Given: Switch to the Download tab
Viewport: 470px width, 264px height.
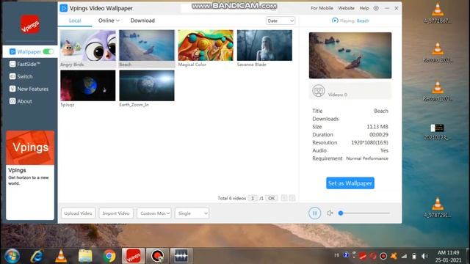Looking at the screenshot, I should (x=142, y=21).
